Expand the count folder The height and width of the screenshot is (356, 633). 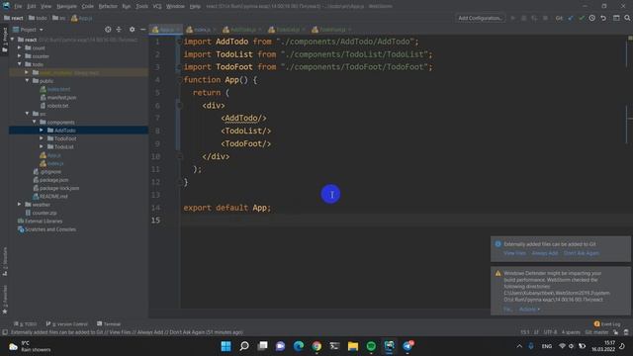point(20,47)
